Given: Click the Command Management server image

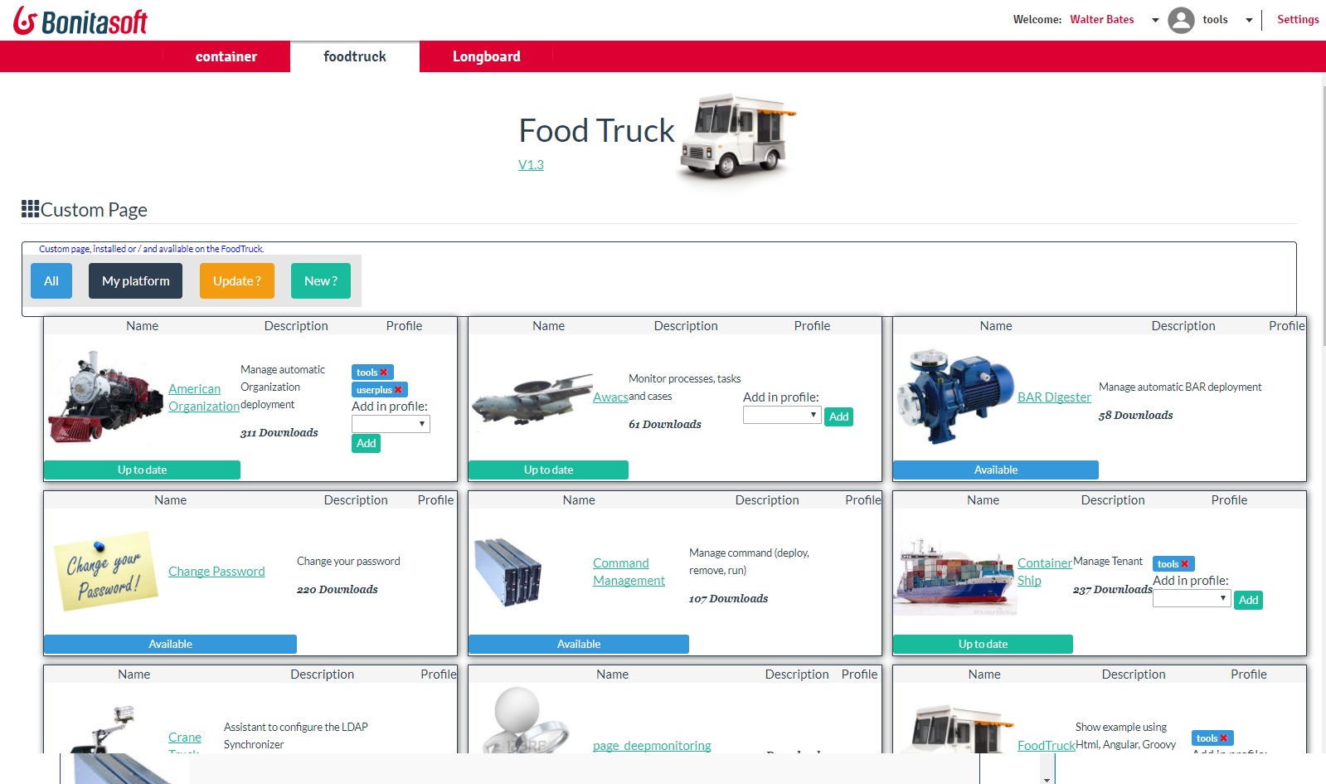Looking at the screenshot, I should pos(508,572).
